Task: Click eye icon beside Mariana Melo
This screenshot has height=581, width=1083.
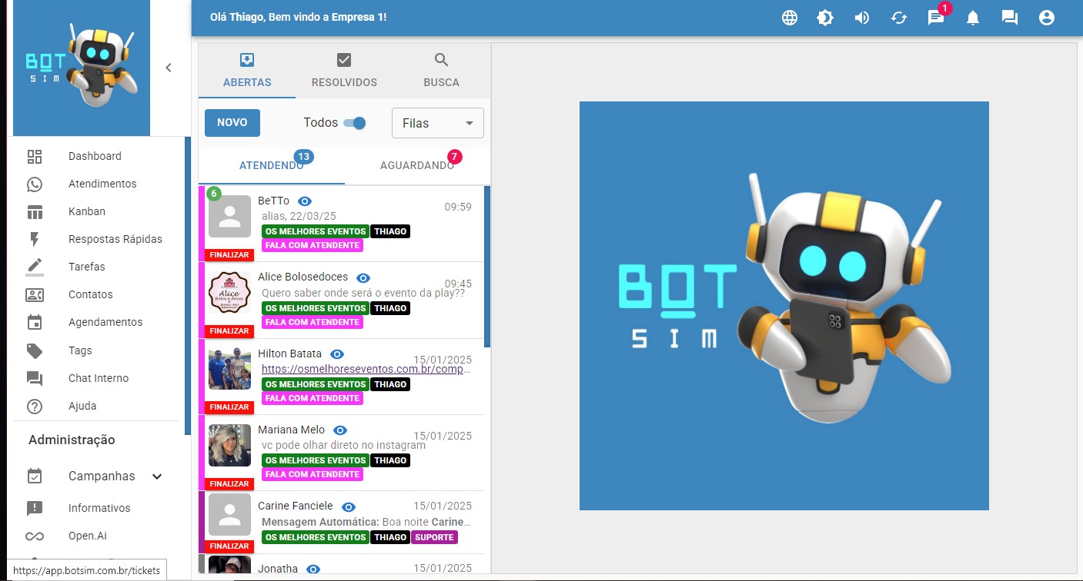Action: [x=340, y=430]
